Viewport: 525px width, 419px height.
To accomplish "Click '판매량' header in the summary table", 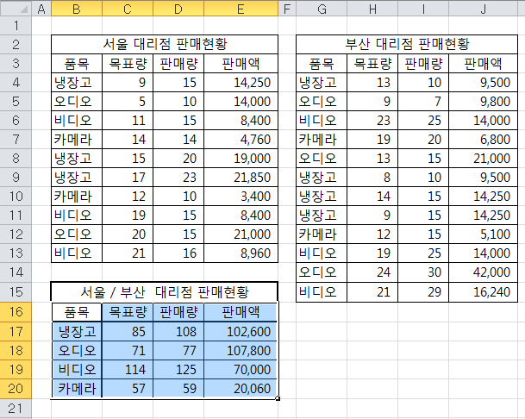I will [178, 312].
